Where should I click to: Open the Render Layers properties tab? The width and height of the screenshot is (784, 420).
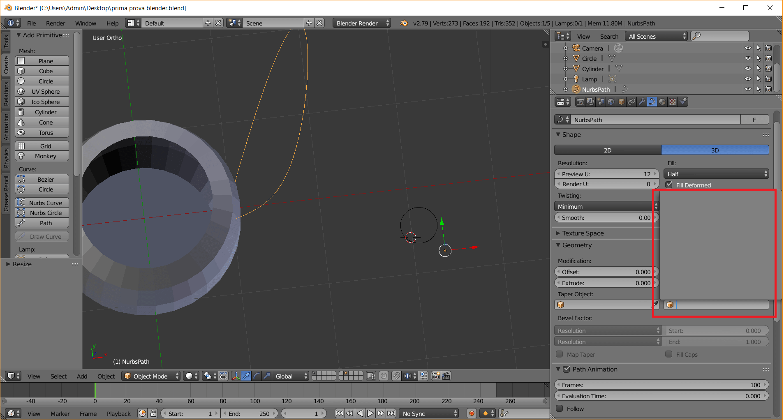point(590,102)
